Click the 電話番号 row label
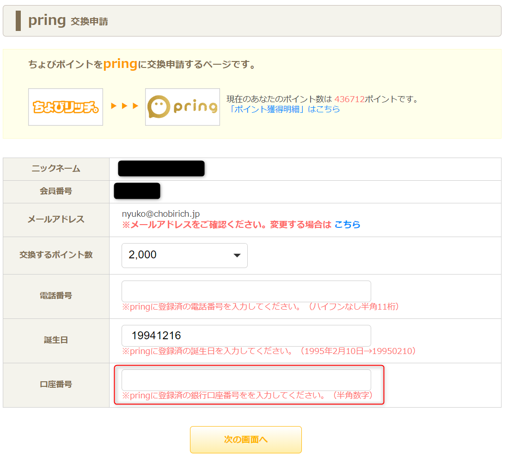 tap(56, 296)
